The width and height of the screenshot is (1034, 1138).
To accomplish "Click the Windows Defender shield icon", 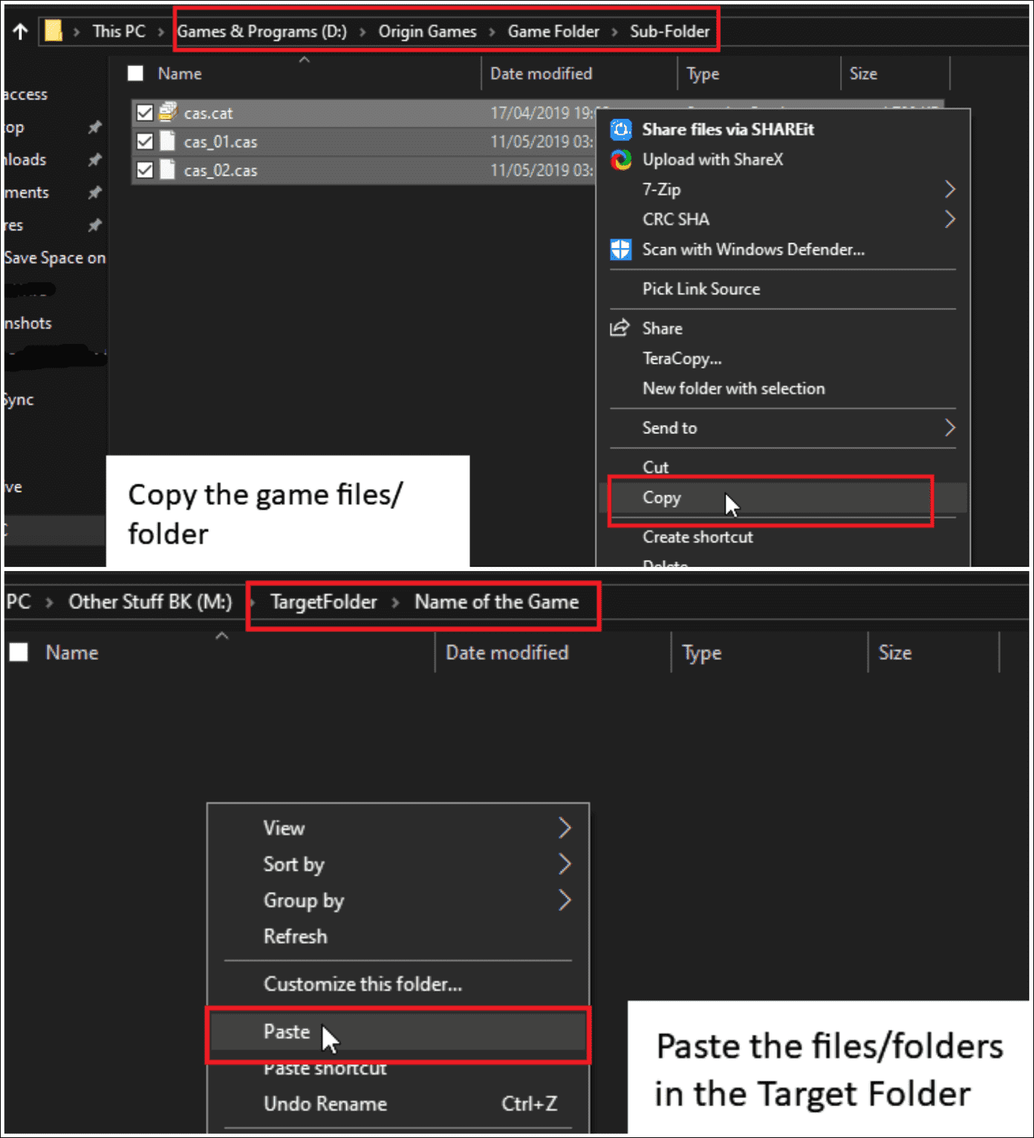I will 621,250.
